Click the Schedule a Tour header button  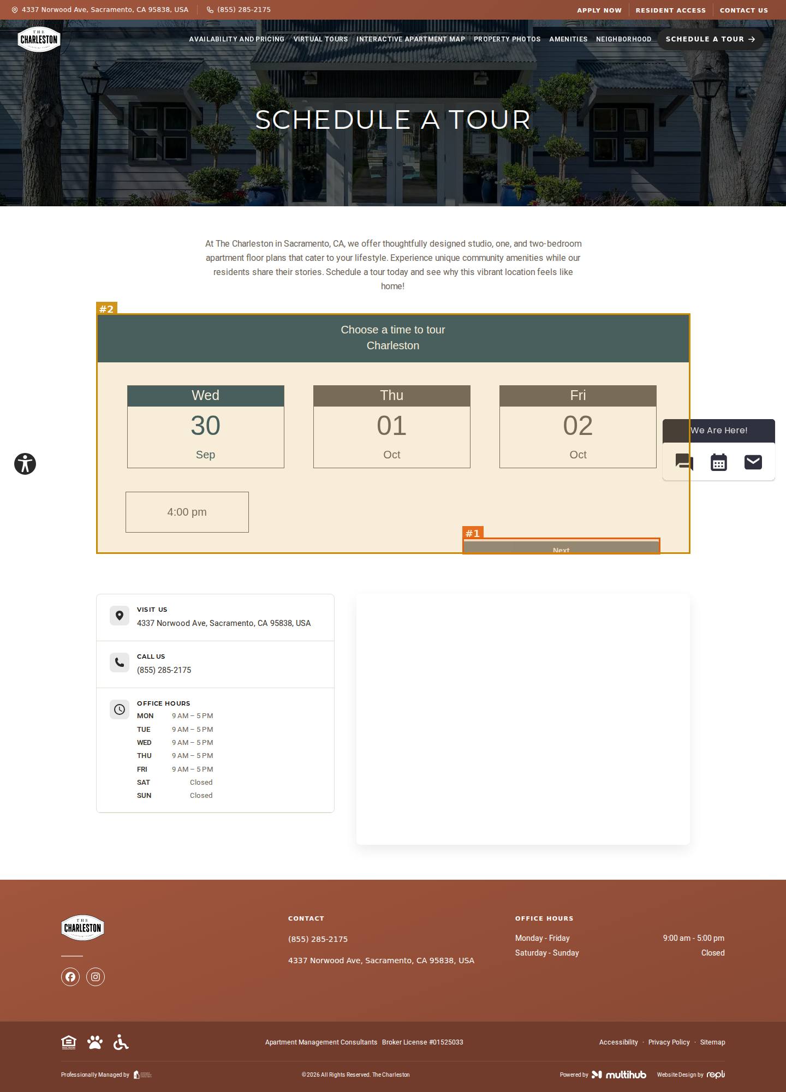click(711, 39)
